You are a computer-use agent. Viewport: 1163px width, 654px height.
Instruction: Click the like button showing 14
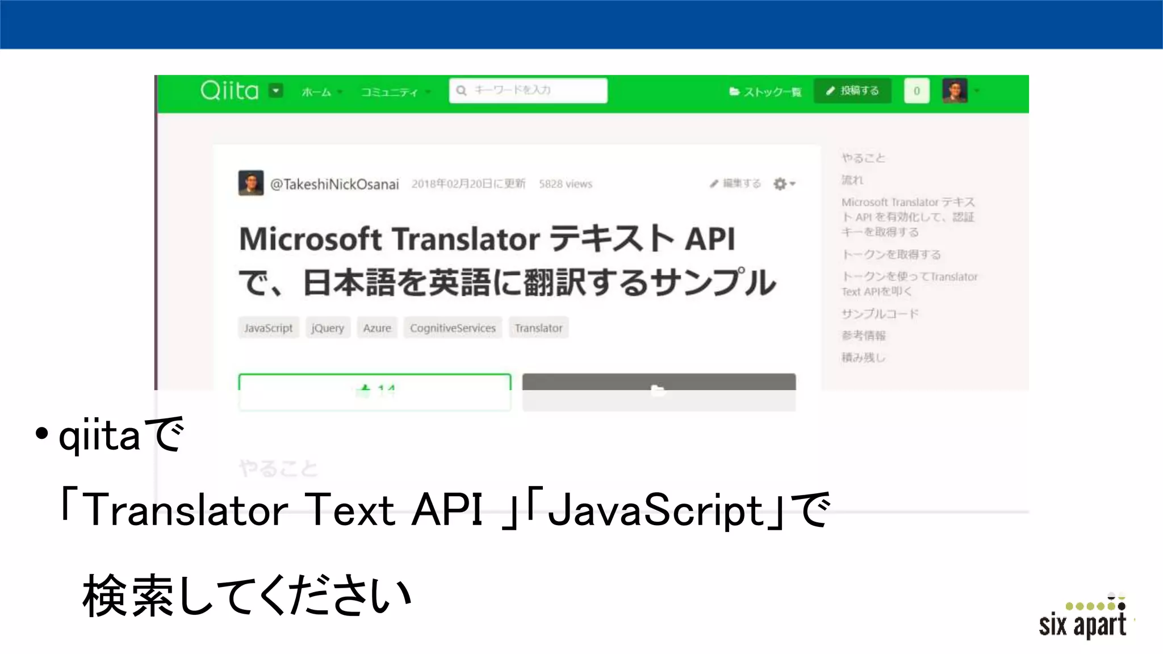375,392
